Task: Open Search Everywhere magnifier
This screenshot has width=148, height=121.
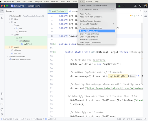Action: 140,6
